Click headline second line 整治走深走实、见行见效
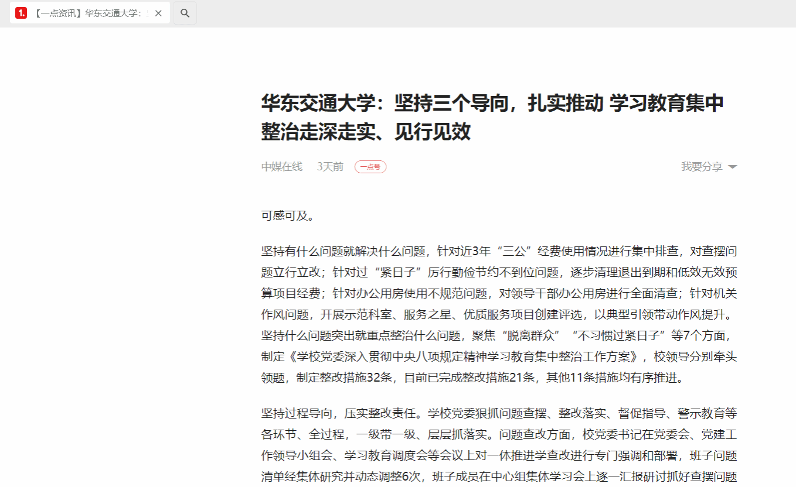Screen dimensions: 796x487 [366, 132]
